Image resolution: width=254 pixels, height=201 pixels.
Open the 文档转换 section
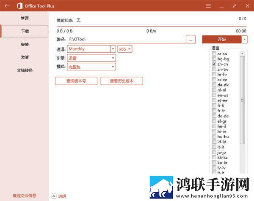click(25, 70)
